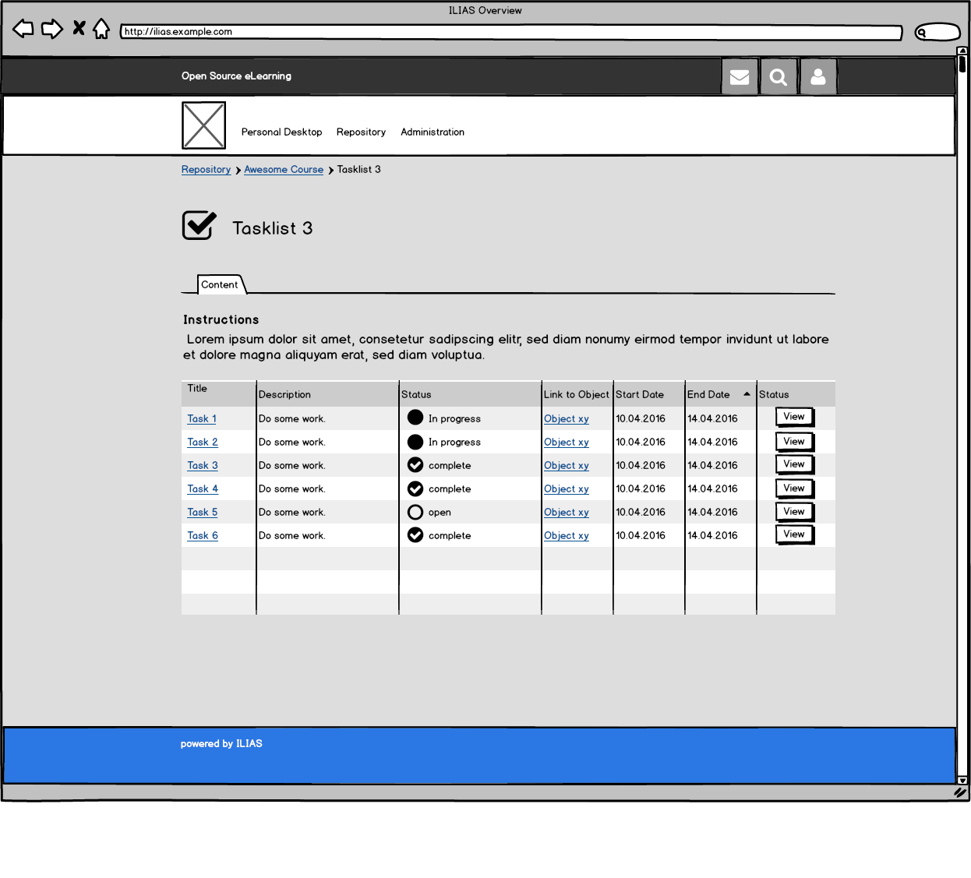971x878 pixels.
Task: Open the mail envelope icon in header
Action: click(739, 77)
